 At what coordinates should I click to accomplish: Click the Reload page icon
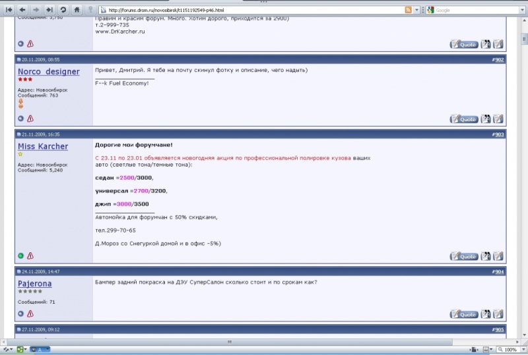(x=63, y=10)
